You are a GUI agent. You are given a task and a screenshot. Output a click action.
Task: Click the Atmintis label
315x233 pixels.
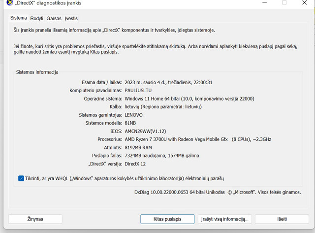tap(113, 148)
